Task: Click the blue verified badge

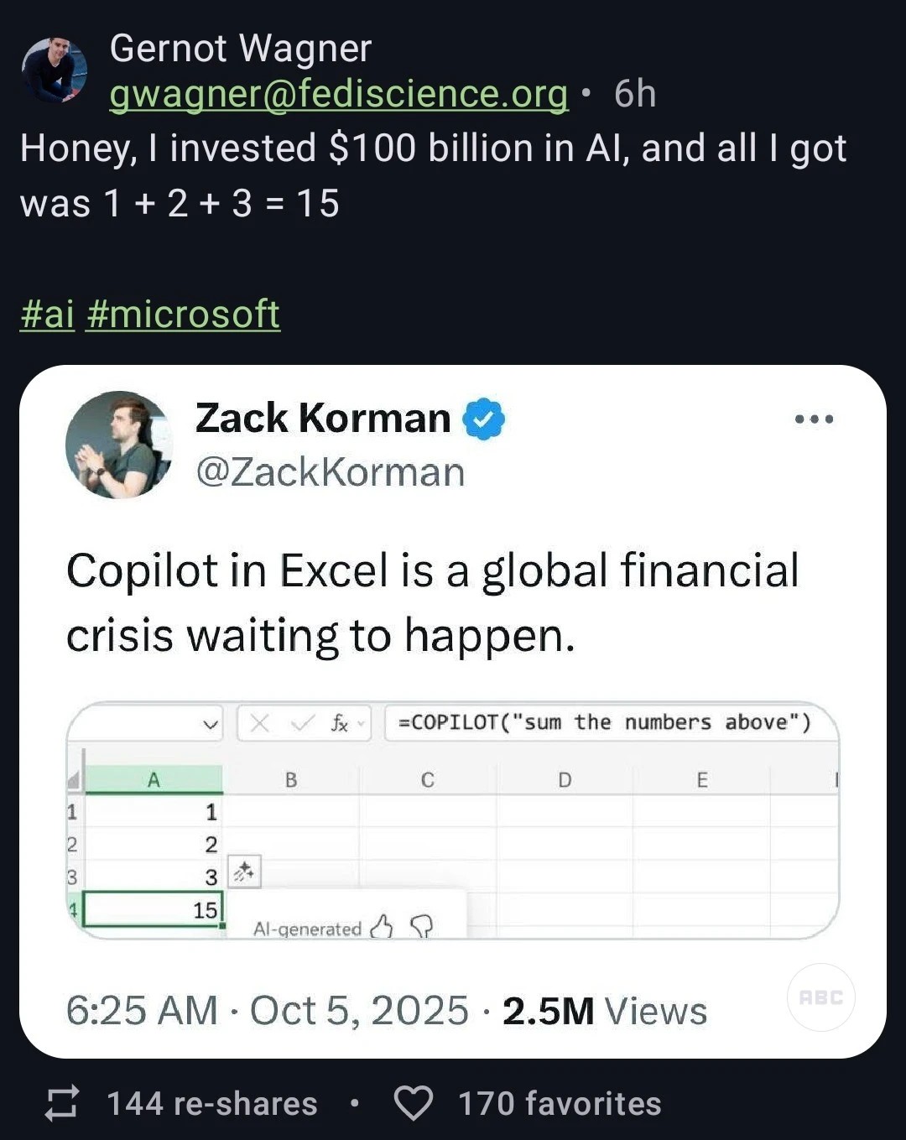Action: coord(483,419)
